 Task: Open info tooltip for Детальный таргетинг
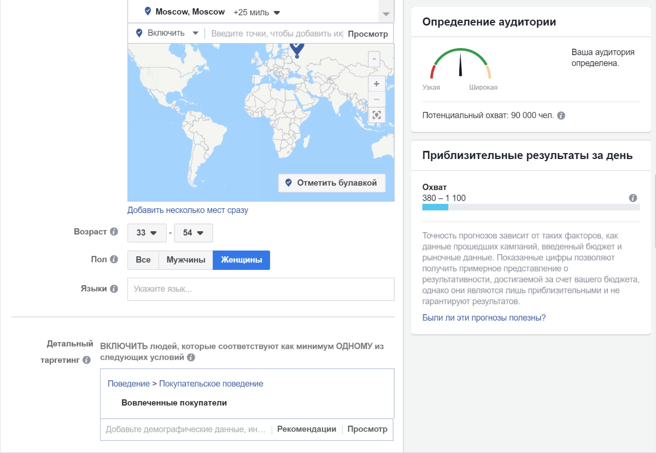[86, 360]
